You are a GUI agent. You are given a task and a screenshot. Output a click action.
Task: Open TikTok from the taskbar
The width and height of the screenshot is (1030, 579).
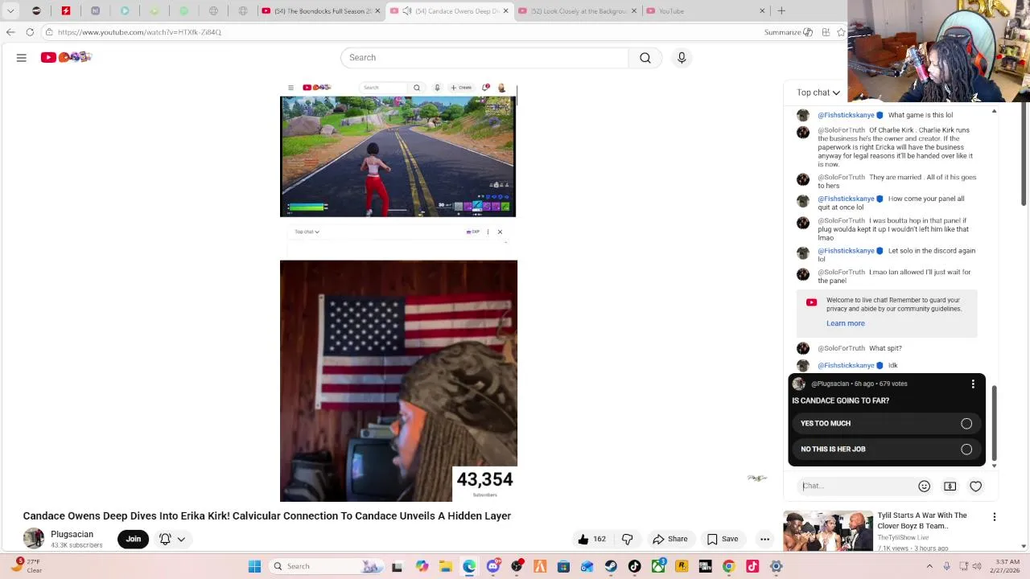(634, 566)
